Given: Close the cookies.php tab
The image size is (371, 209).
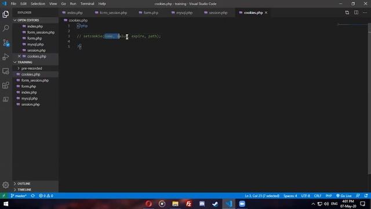Looking at the screenshot, I should (x=266, y=13).
